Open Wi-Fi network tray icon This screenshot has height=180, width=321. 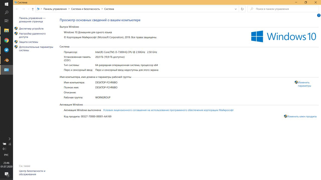pos(10,144)
